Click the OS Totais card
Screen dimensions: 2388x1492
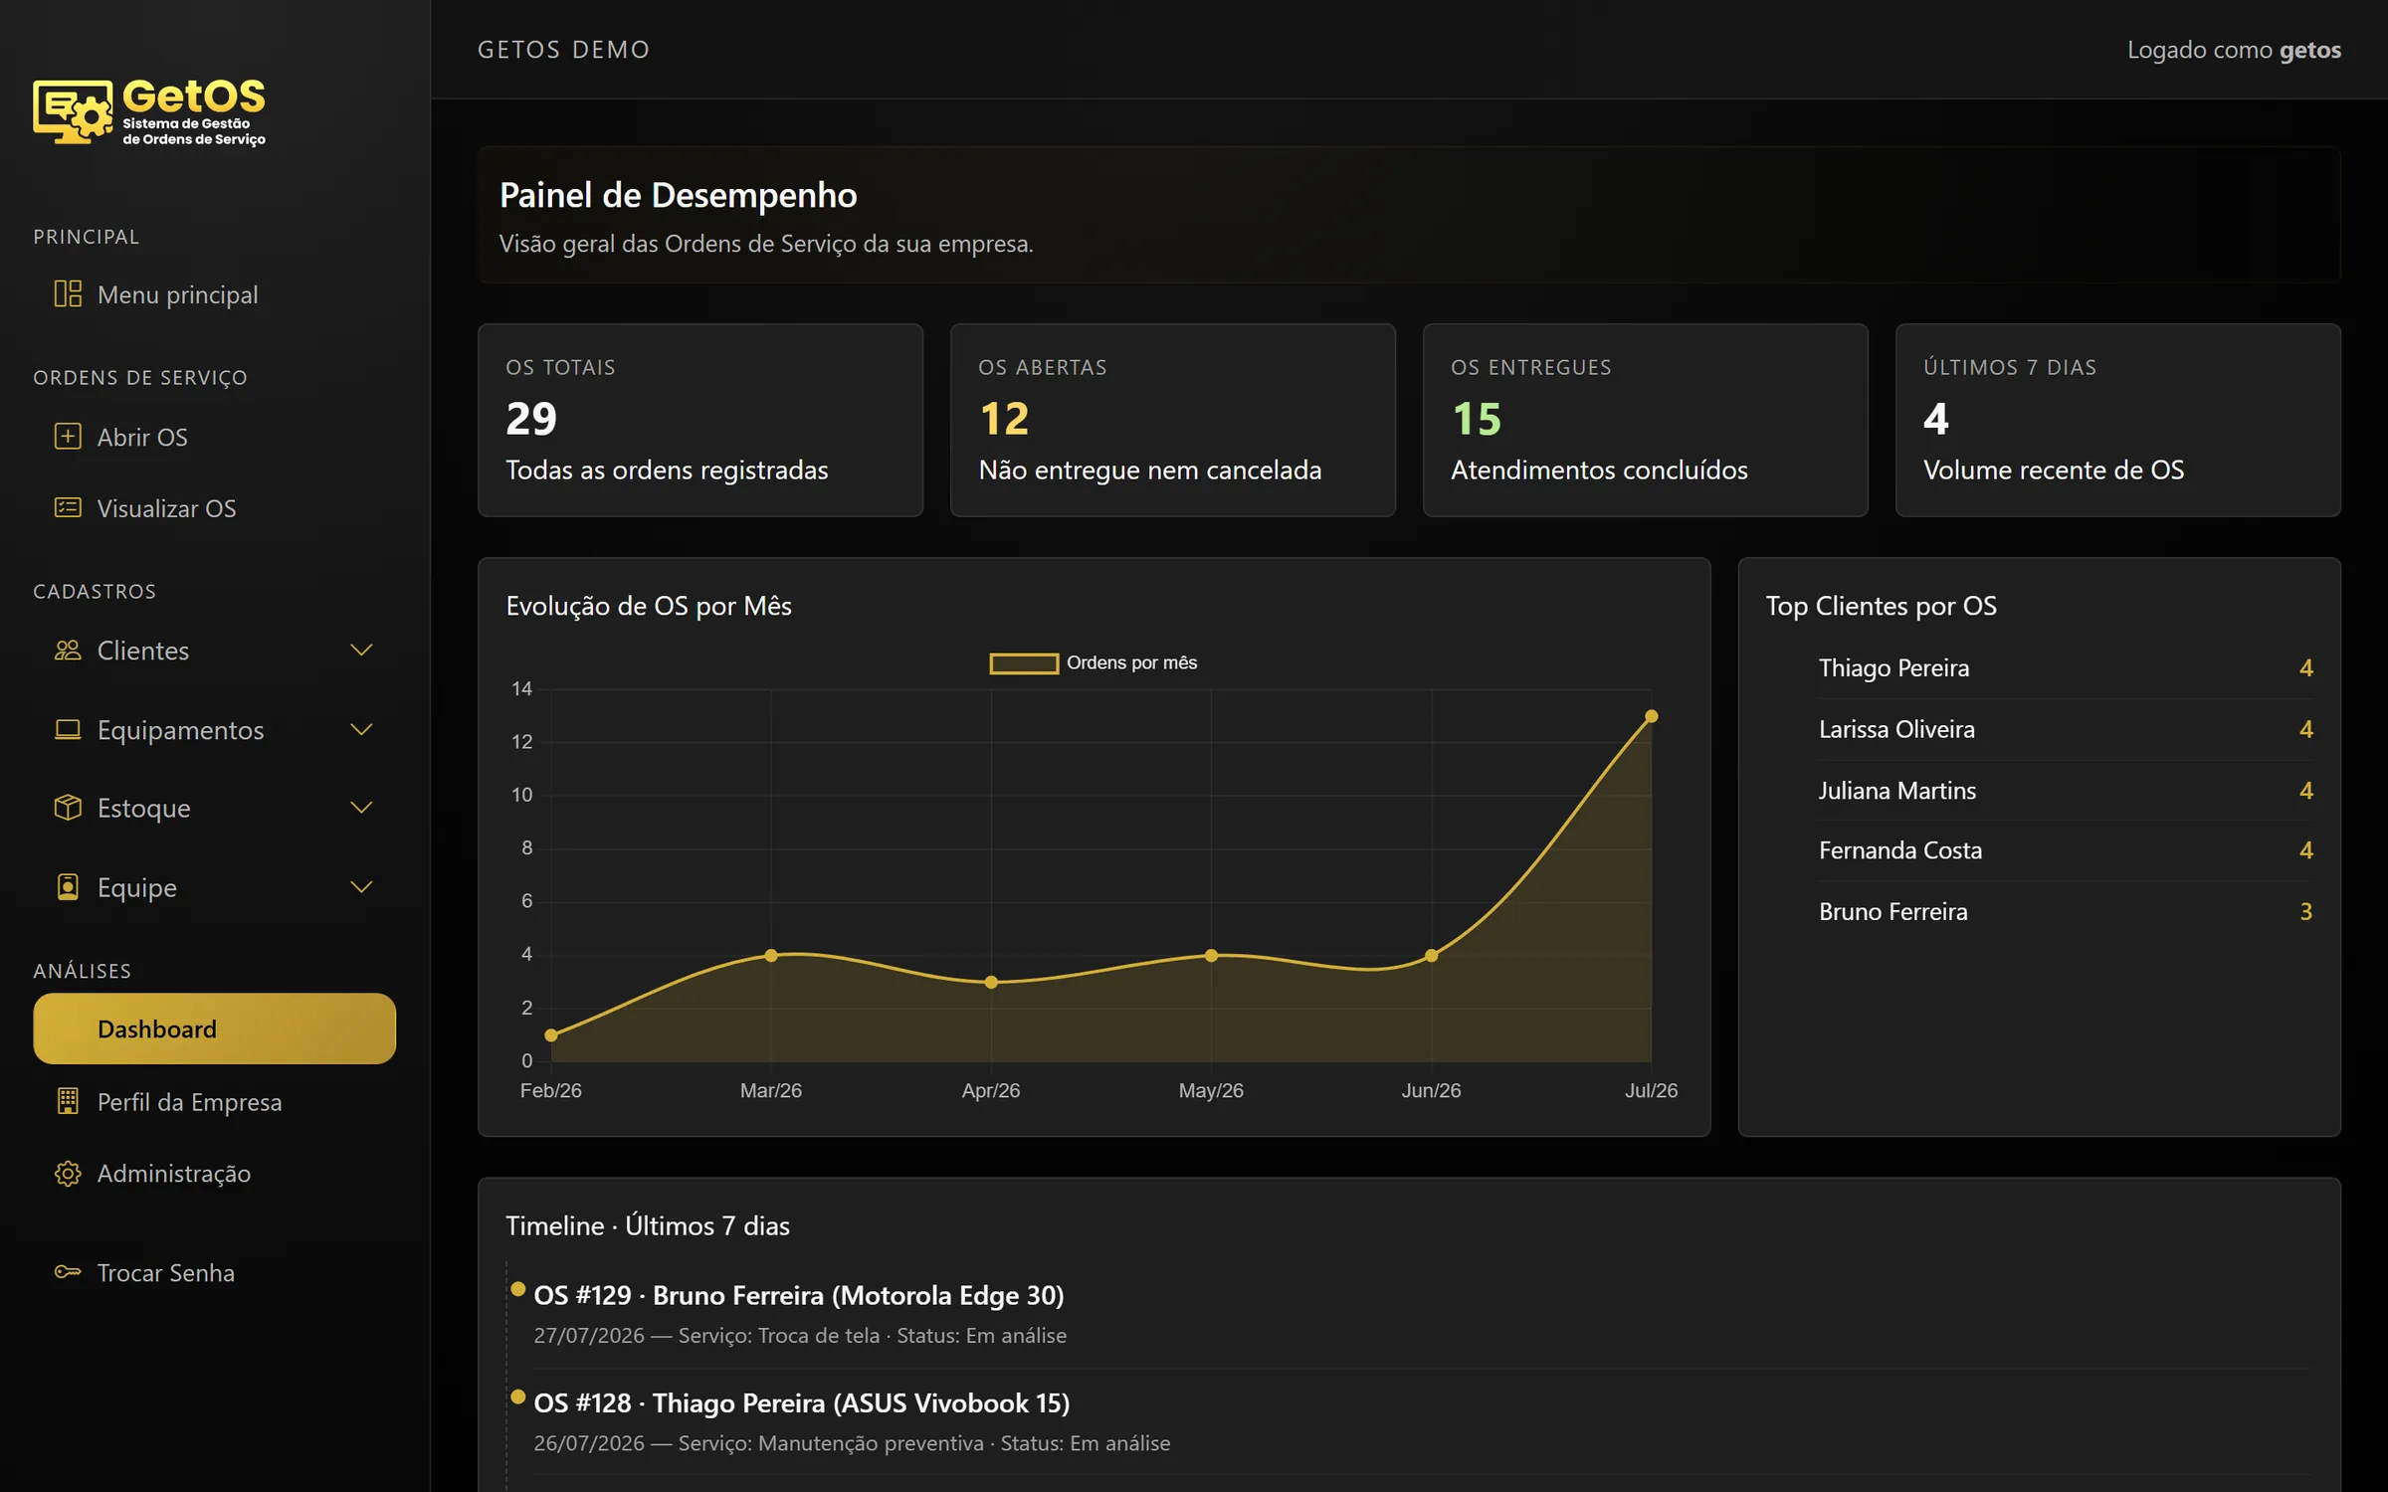(x=700, y=420)
